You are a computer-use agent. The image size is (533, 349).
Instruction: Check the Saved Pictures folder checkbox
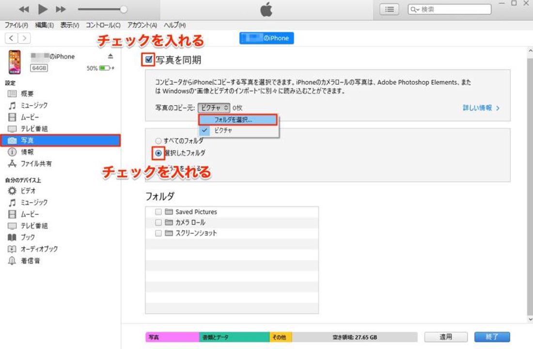tap(158, 212)
